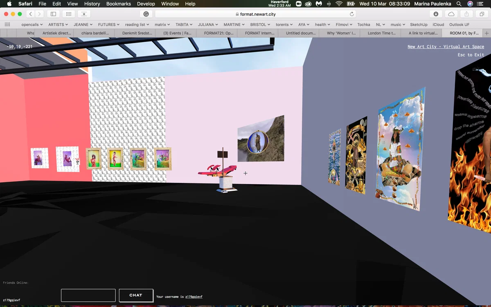
Task: Expand the reading list bookmarks folder
Action: 137,25
